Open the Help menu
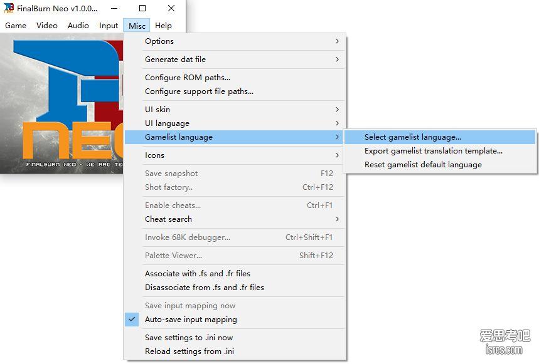539x364 pixels. tap(163, 26)
